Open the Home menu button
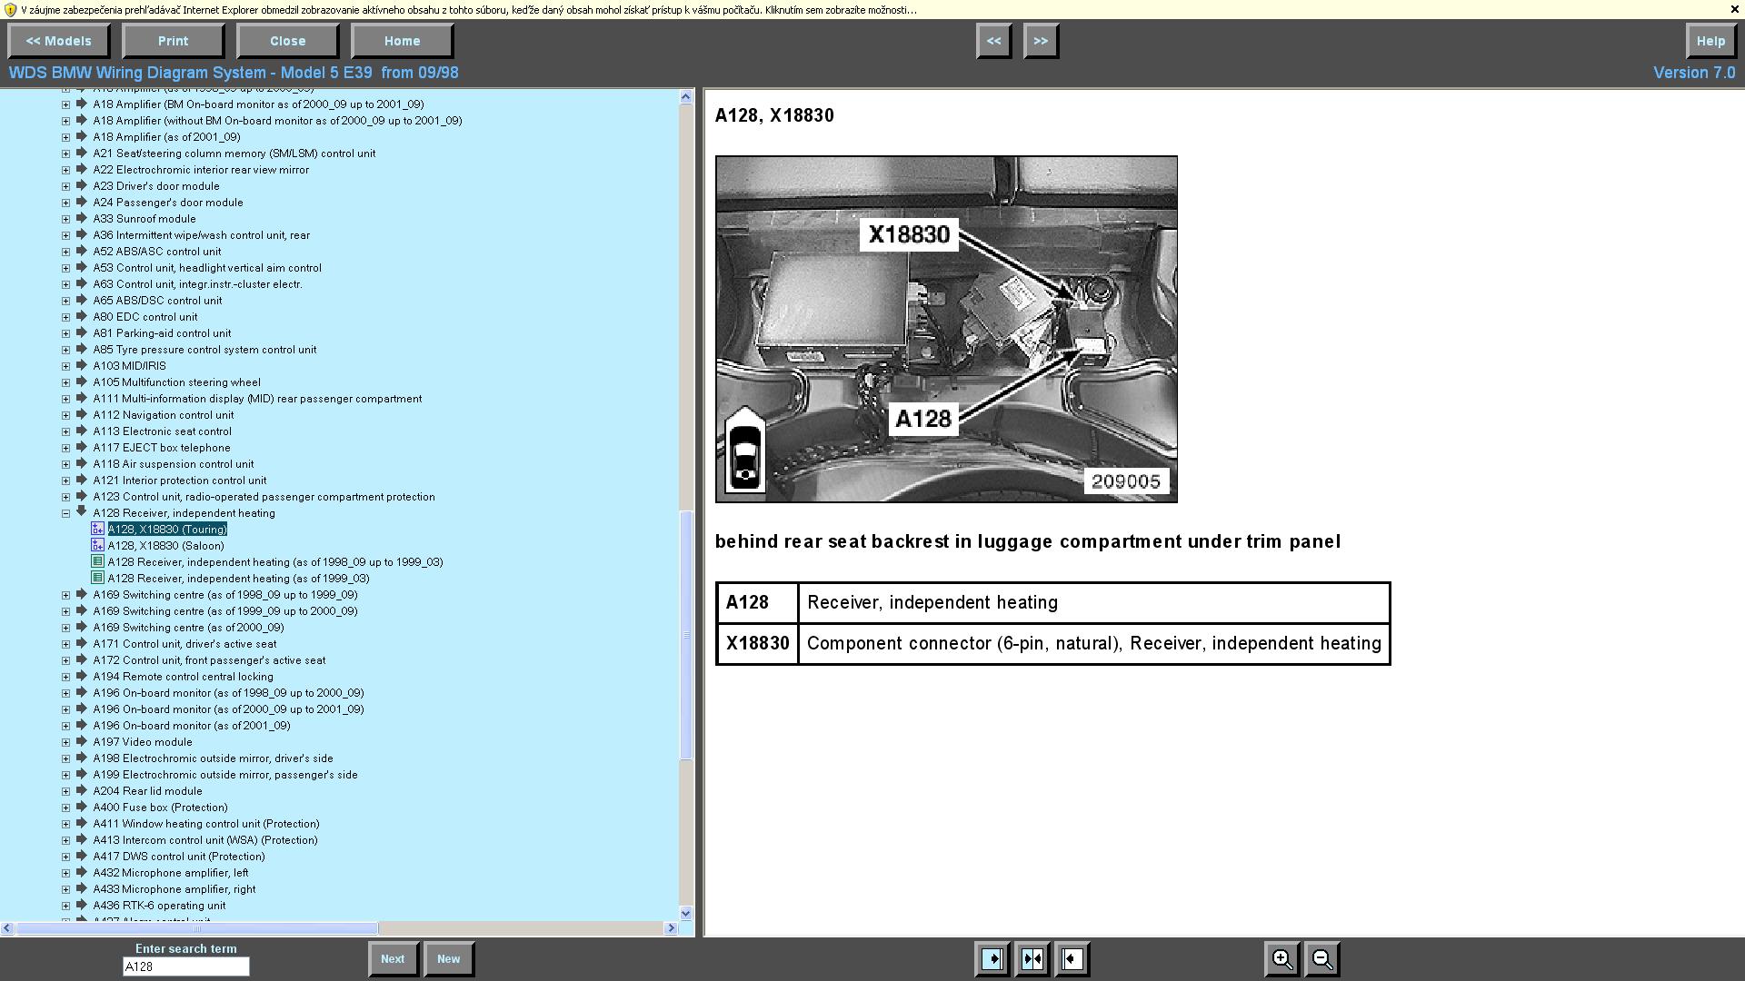The height and width of the screenshot is (981, 1745). [402, 41]
